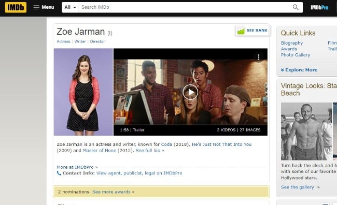337x205 pixels.
Task: Click the '2 nominations.' text
Action: pyautogui.click(x=74, y=192)
